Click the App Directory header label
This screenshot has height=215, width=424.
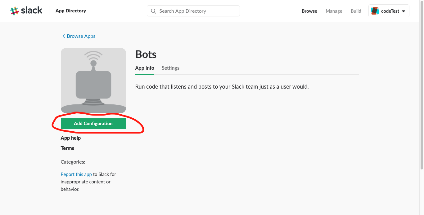pyautogui.click(x=71, y=11)
